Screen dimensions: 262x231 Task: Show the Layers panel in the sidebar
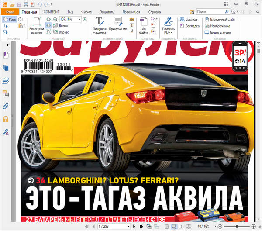(x=6, y=80)
